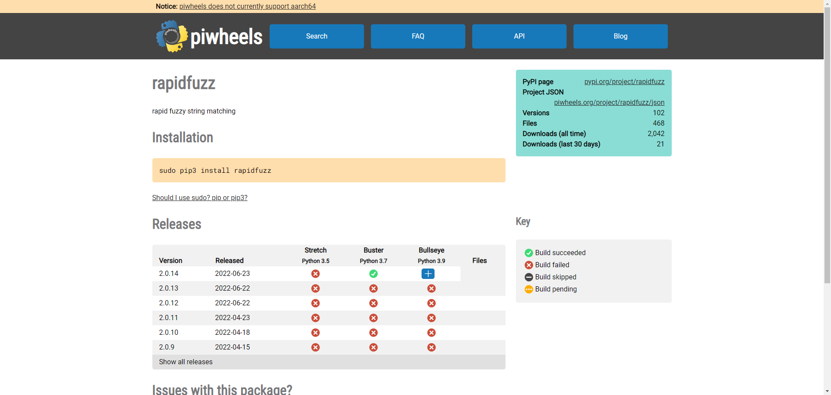
Task: Open the sudo pip or pip3 help link
Action: tap(200, 197)
